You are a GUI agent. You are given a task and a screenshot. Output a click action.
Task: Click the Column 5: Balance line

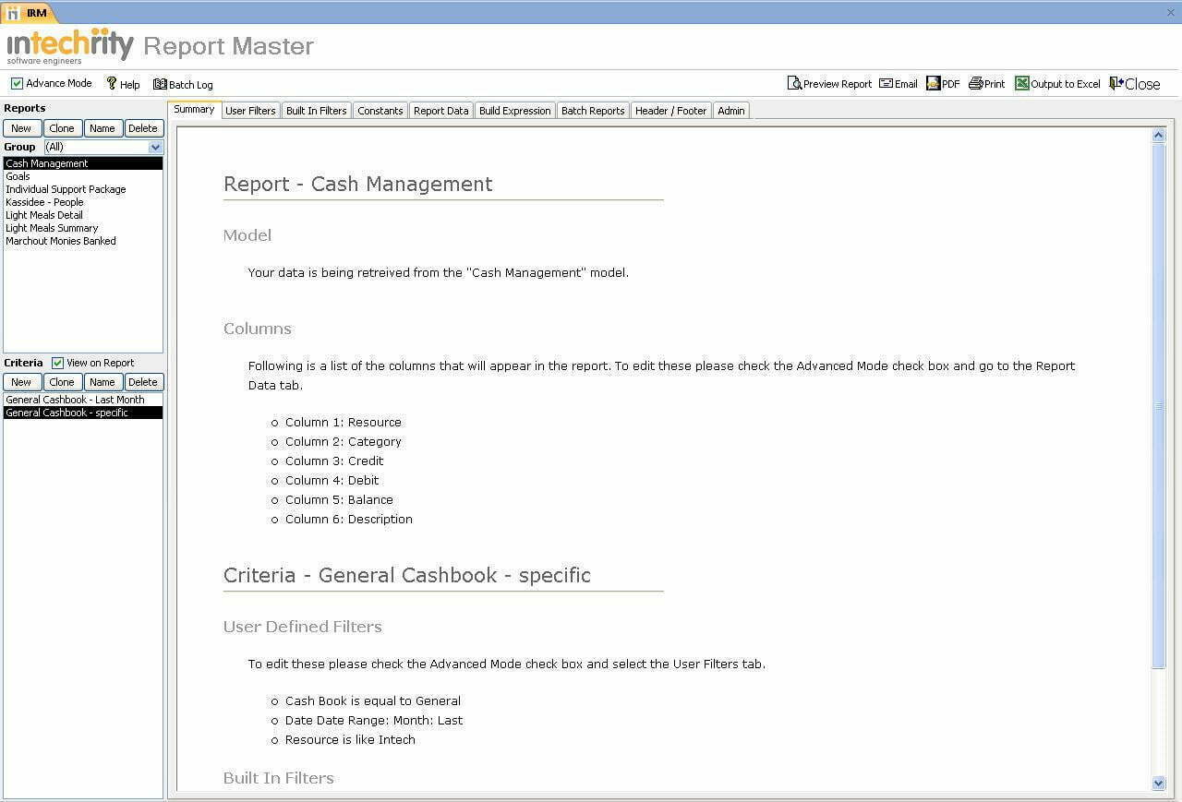pos(339,499)
